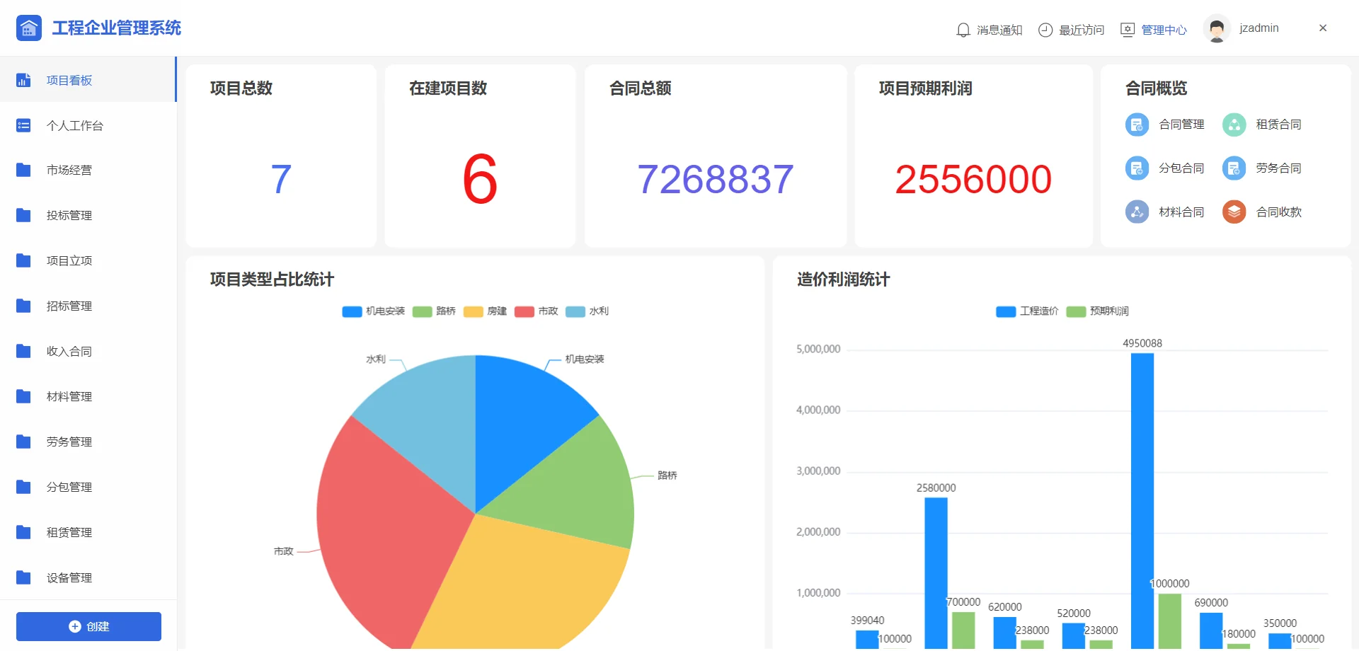Click the 投标管理 folder icon
1359x651 pixels.
point(23,216)
